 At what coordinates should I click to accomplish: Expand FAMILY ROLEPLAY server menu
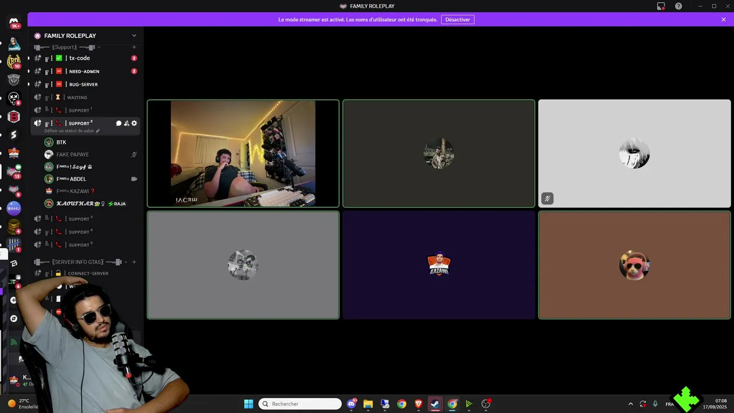(134, 36)
